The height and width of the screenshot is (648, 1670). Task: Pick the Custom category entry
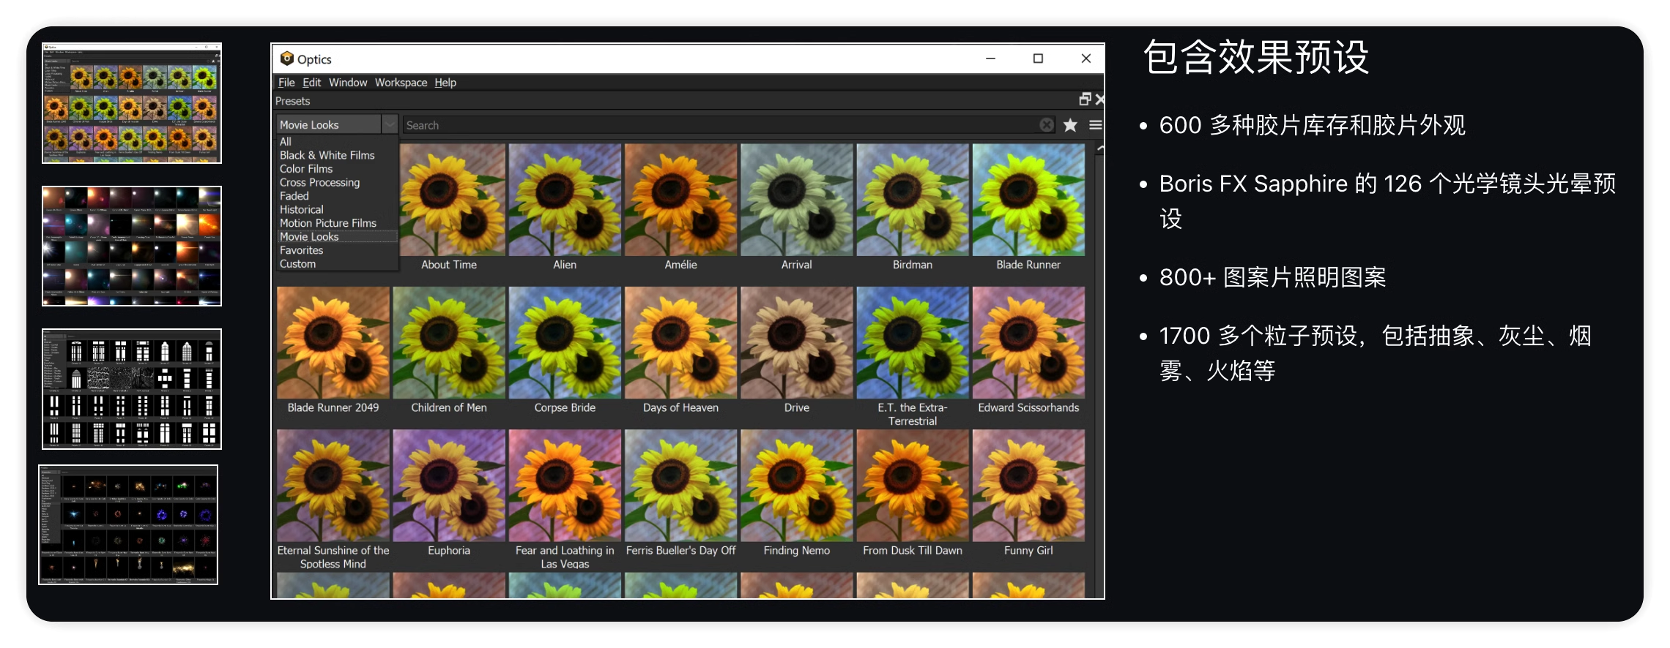(x=297, y=264)
